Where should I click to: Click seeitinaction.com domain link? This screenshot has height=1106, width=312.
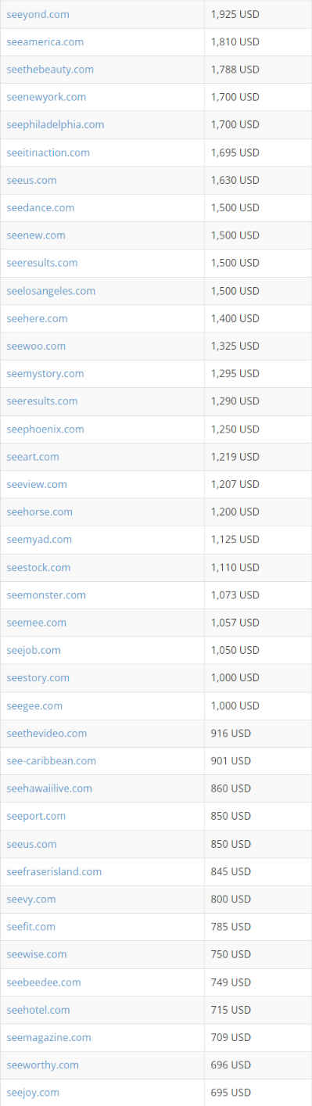(48, 153)
